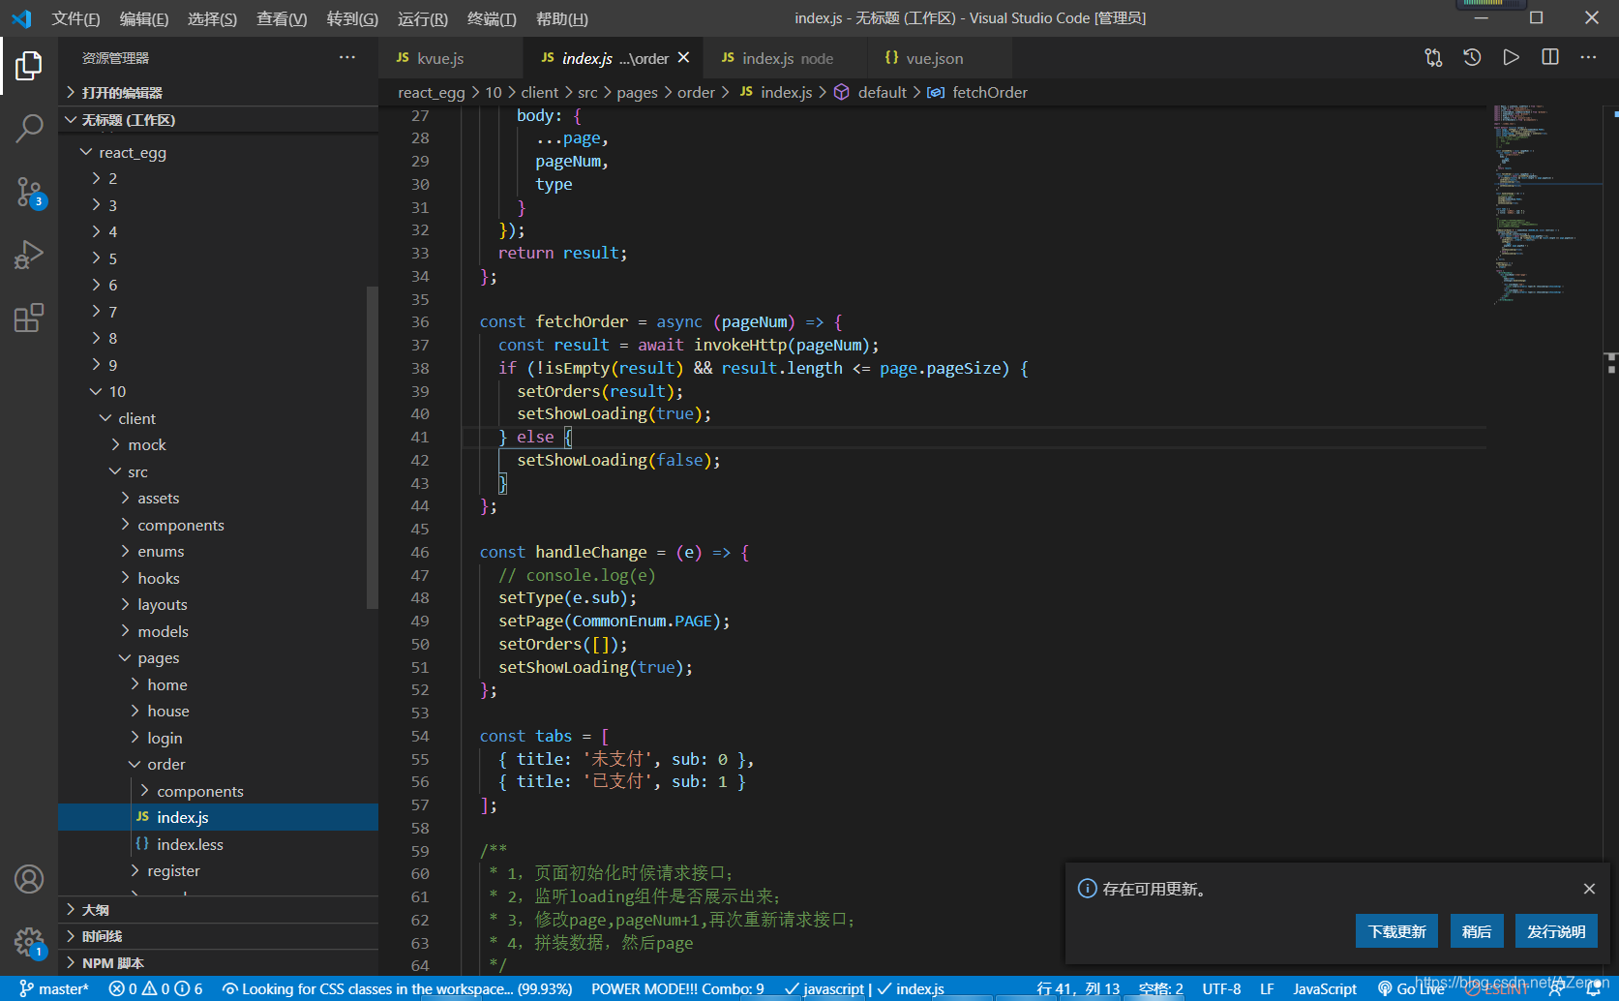Open the 编辑(E) menu
Image resolution: width=1619 pixels, height=1001 pixels.
pyautogui.click(x=144, y=18)
